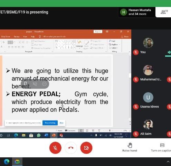Click the blue Stop sharing button
Screen dimensions: 171x166
(50, 123)
